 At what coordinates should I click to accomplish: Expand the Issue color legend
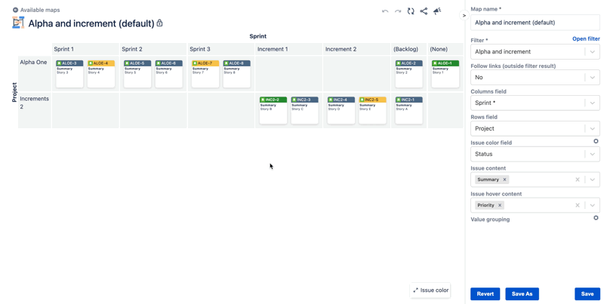pos(430,290)
